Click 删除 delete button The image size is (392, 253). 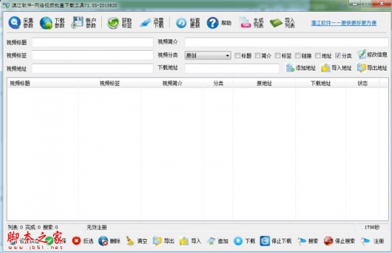coord(109,241)
